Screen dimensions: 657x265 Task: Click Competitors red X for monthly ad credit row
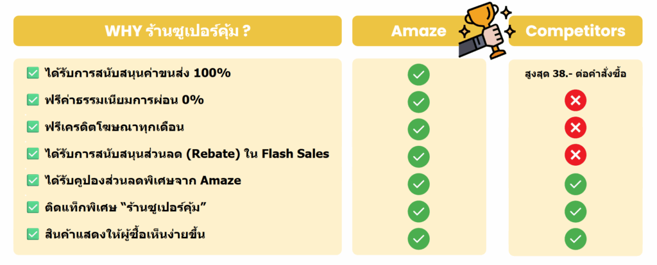[x=575, y=129]
